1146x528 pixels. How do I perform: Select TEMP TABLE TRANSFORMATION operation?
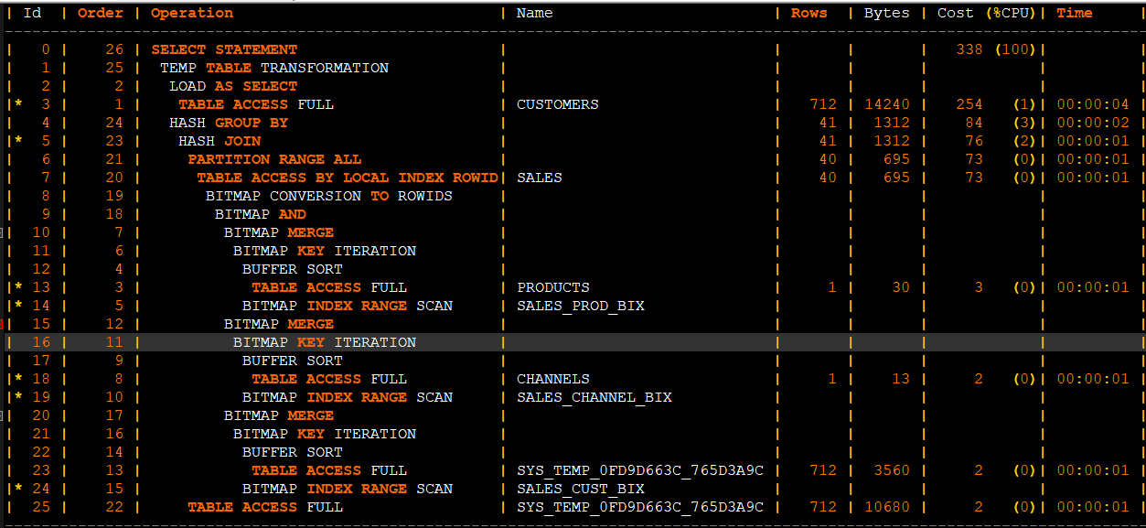(274, 68)
